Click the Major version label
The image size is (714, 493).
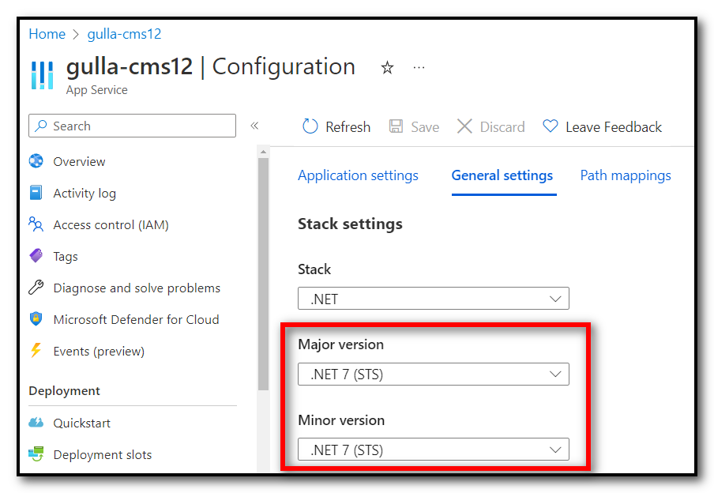tap(340, 344)
